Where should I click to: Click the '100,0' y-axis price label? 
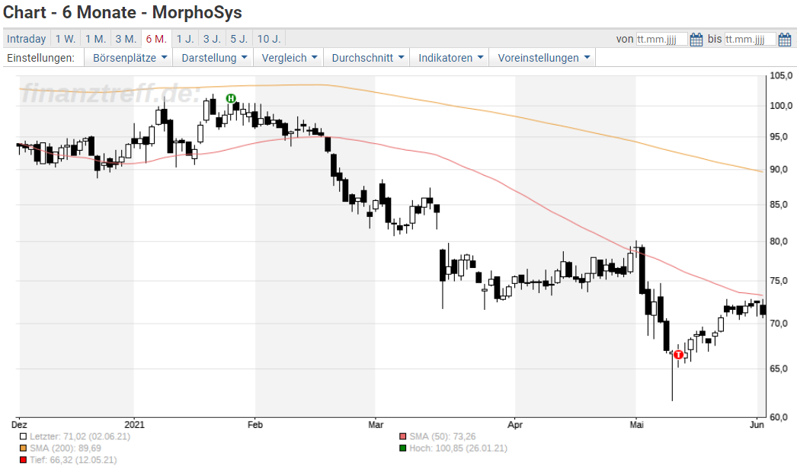coord(781,106)
